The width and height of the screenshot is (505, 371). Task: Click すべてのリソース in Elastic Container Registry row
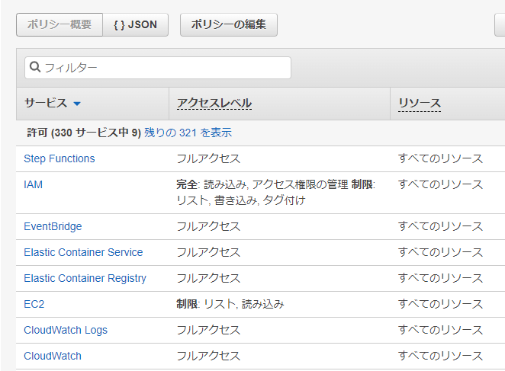(440, 278)
